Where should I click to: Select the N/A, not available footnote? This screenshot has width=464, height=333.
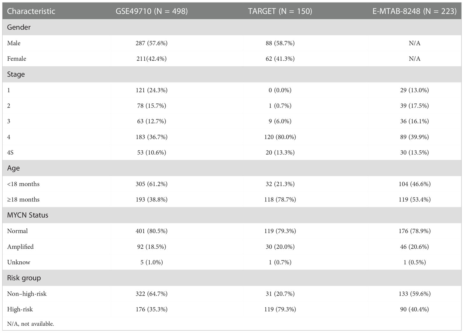tap(31, 324)
